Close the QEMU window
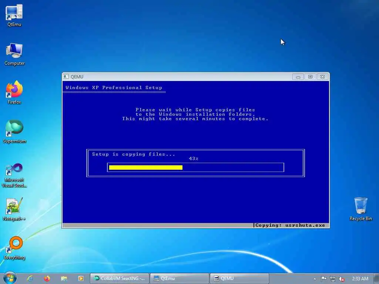379x284 pixels. coord(322,77)
